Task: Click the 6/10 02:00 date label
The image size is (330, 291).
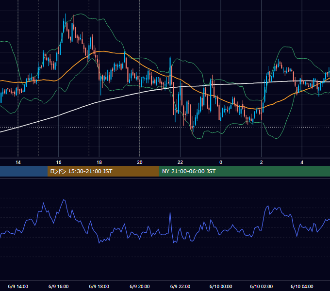Action: coord(262,286)
